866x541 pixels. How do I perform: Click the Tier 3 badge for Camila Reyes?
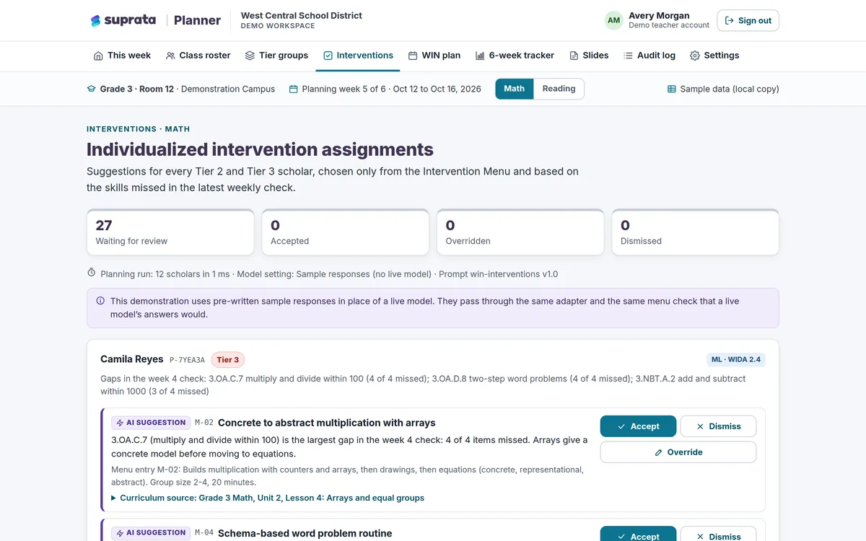[x=228, y=359]
